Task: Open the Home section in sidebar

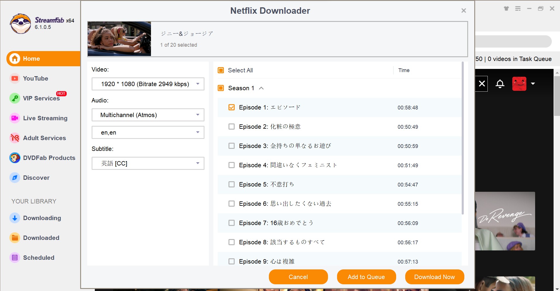Action: coord(43,59)
